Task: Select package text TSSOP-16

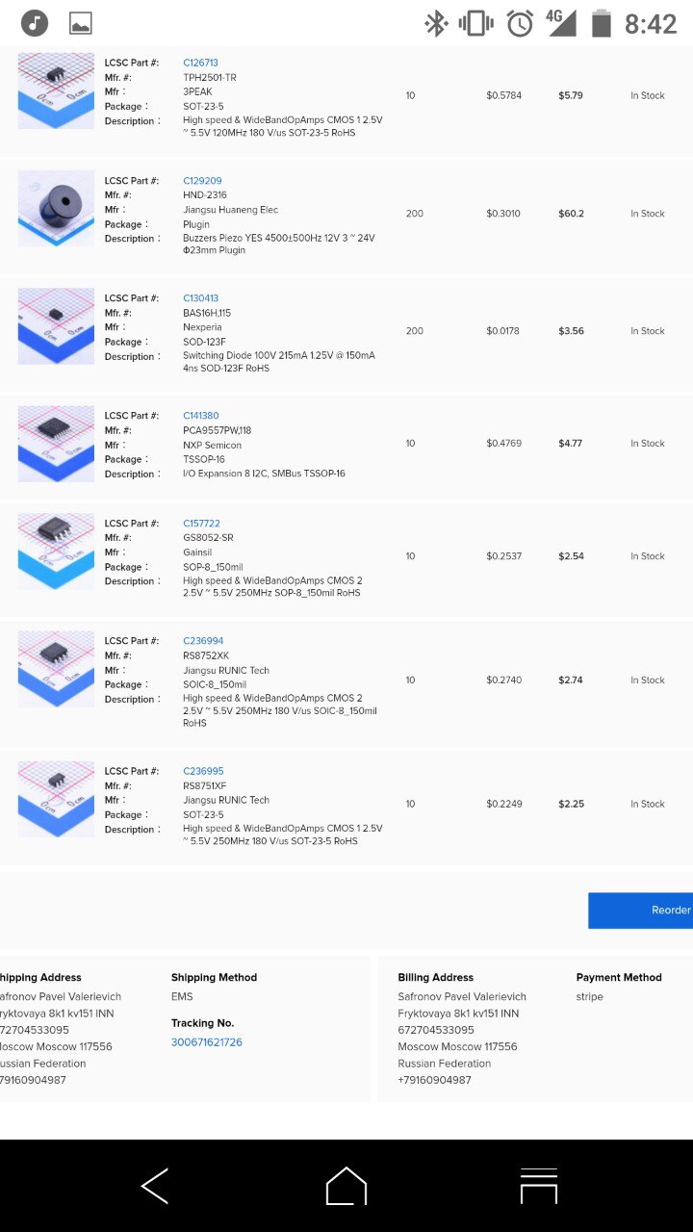Action: pos(204,459)
